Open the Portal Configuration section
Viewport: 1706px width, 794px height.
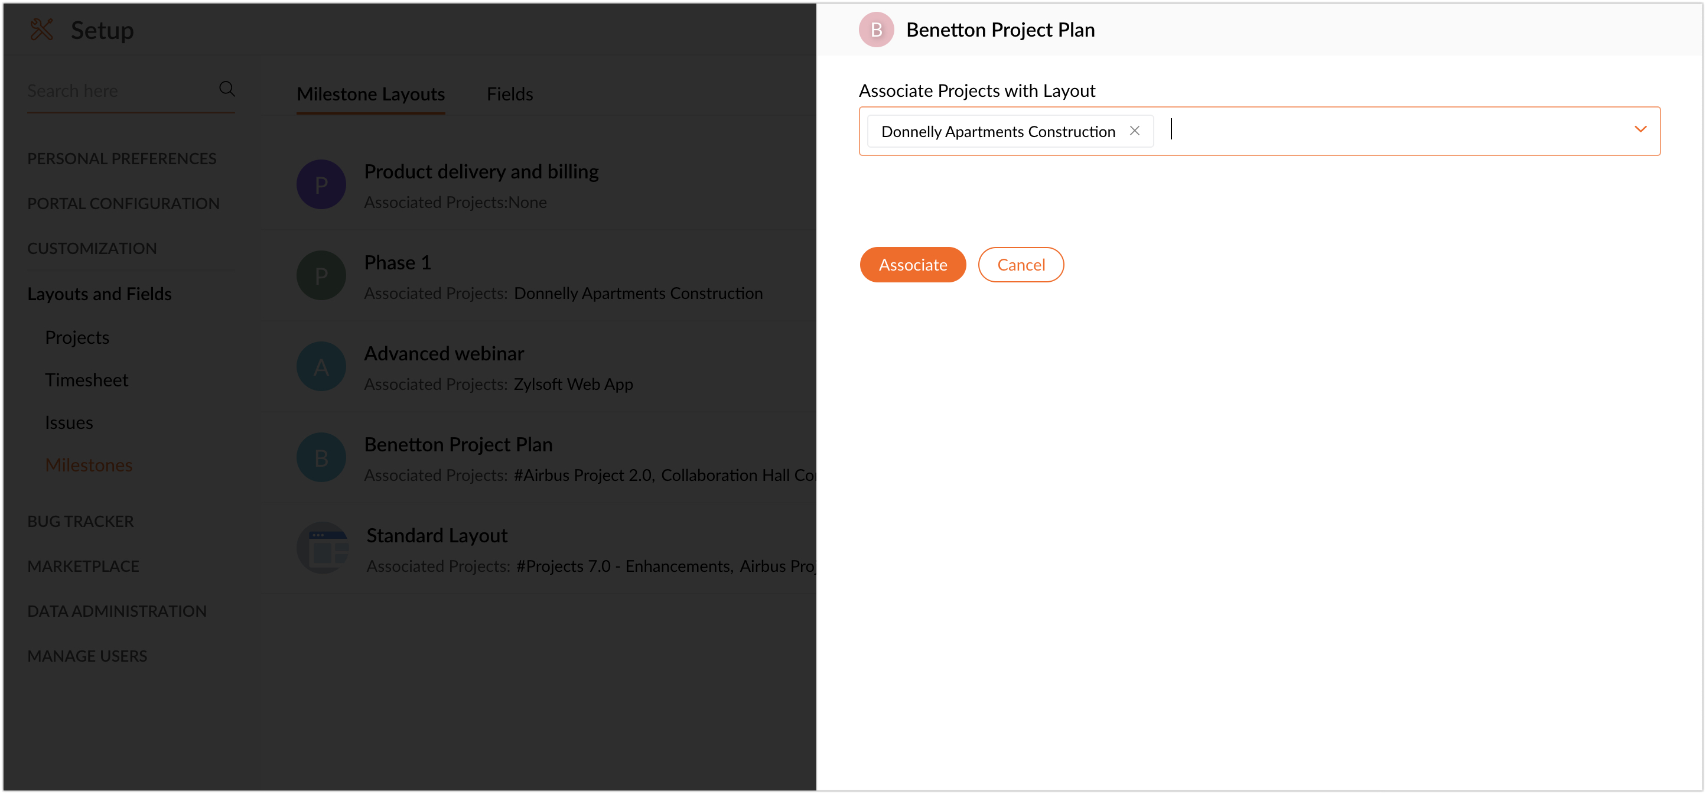[x=123, y=203]
